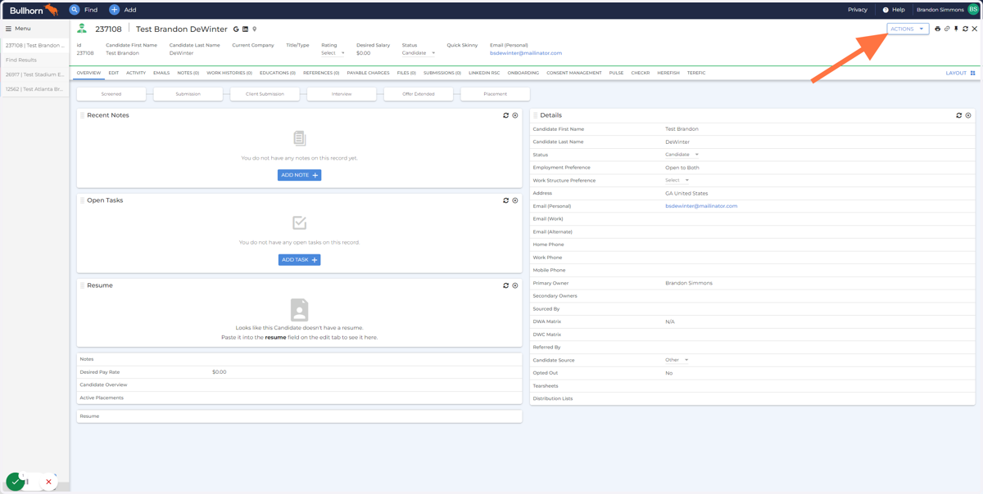983x494 pixels.
Task: Click the Client Submission stage button
Action: point(265,94)
